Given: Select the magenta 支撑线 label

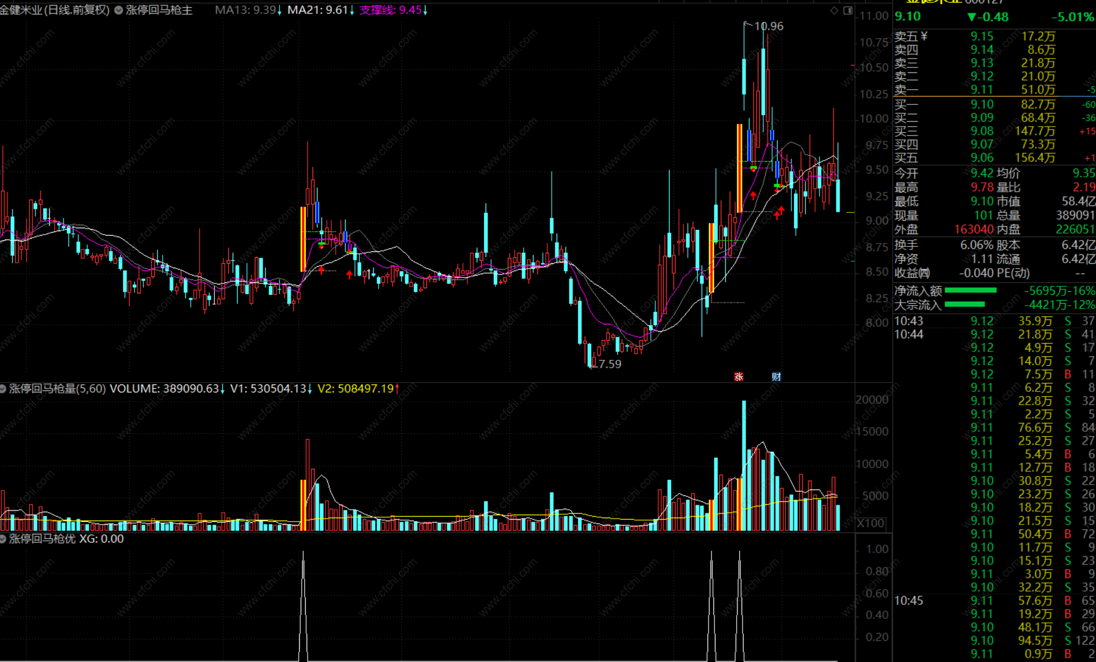Looking at the screenshot, I should pyautogui.click(x=393, y=10).
